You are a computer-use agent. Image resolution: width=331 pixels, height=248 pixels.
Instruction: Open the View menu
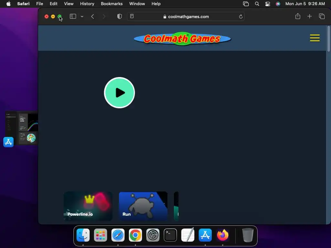69,4
